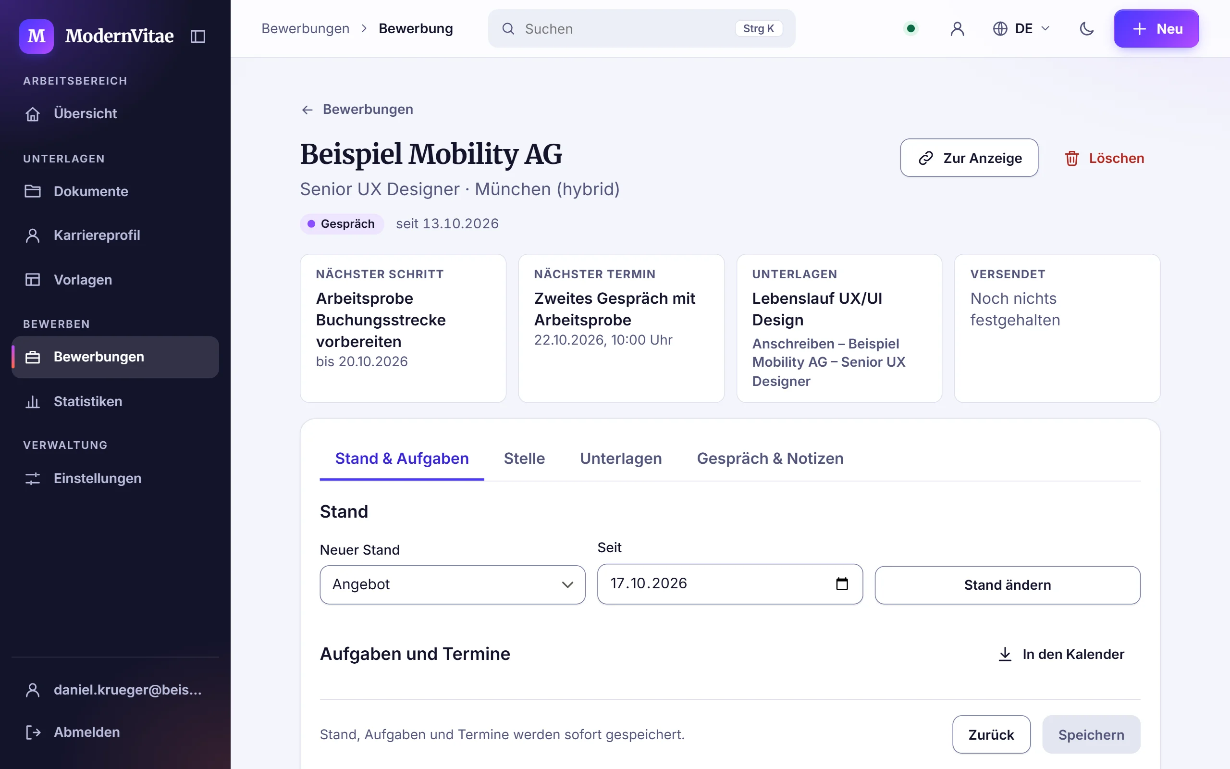The width and height of the screenshot is (1230, 769).
Task: Open the calendar picker in Seit field
Action: 842,583
